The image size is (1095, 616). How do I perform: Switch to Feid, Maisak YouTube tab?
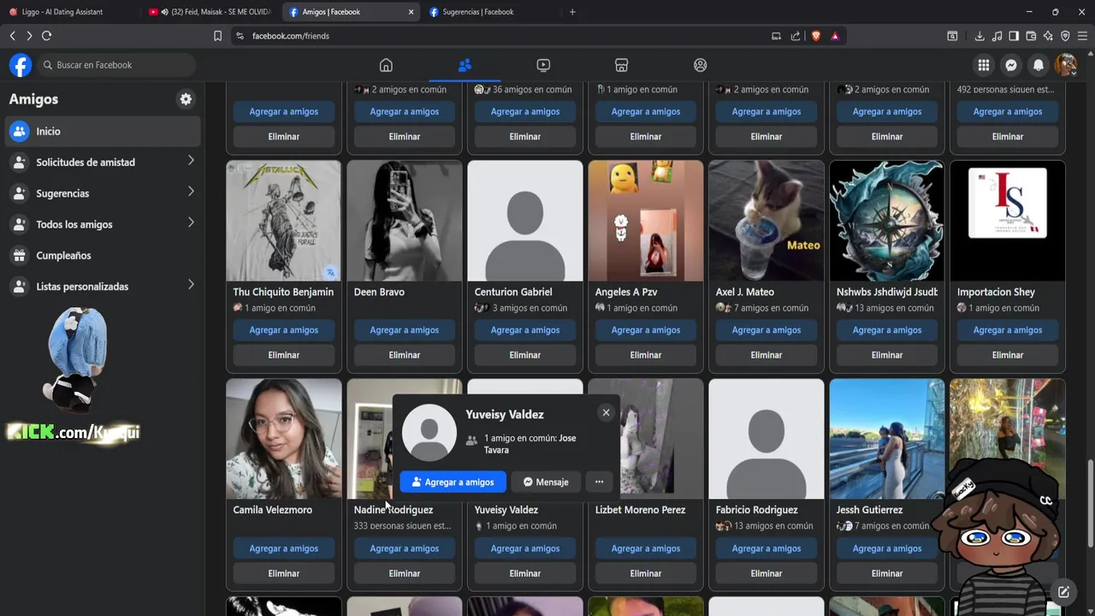click(x=210, y=12)
